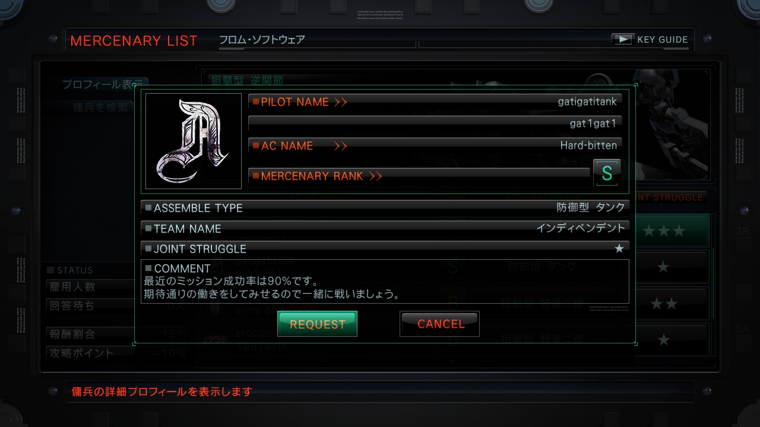Click the MERCENARY RANK double-arrow marker

coord(375,176)
